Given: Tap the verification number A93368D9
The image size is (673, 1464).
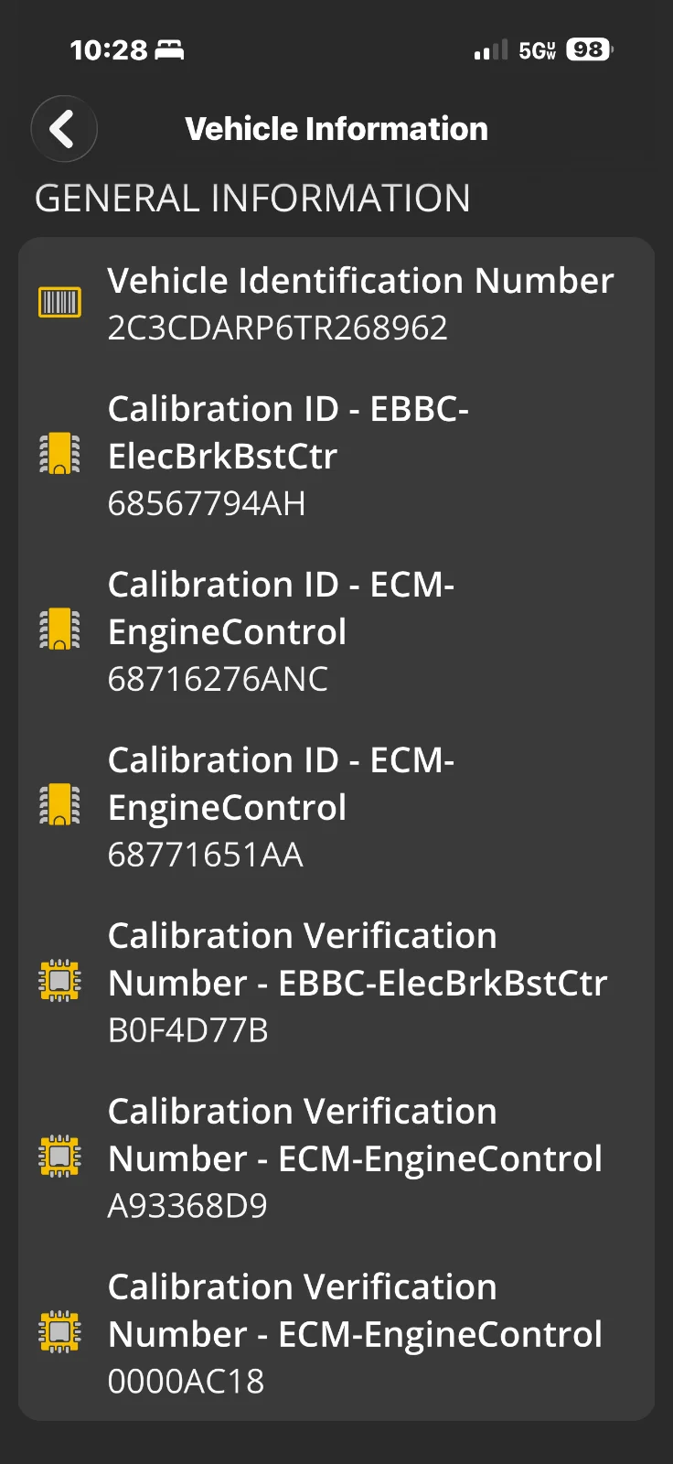Looking at the screenshot, I should click(187, 1206).
